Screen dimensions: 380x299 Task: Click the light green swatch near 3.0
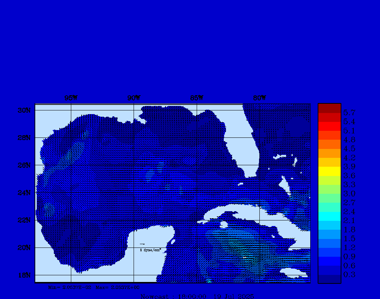(x=329, y=189)
